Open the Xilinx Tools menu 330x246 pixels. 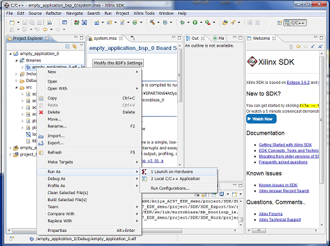pyautogui.click(x=144, y=13)
